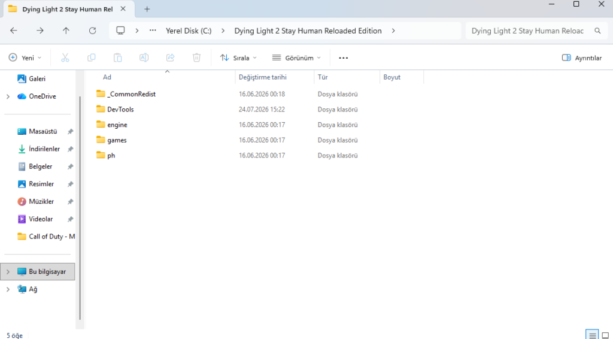
Task: Click the search magnifier icon
Action: 597,31
